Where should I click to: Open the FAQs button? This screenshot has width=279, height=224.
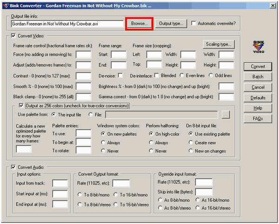258,119
